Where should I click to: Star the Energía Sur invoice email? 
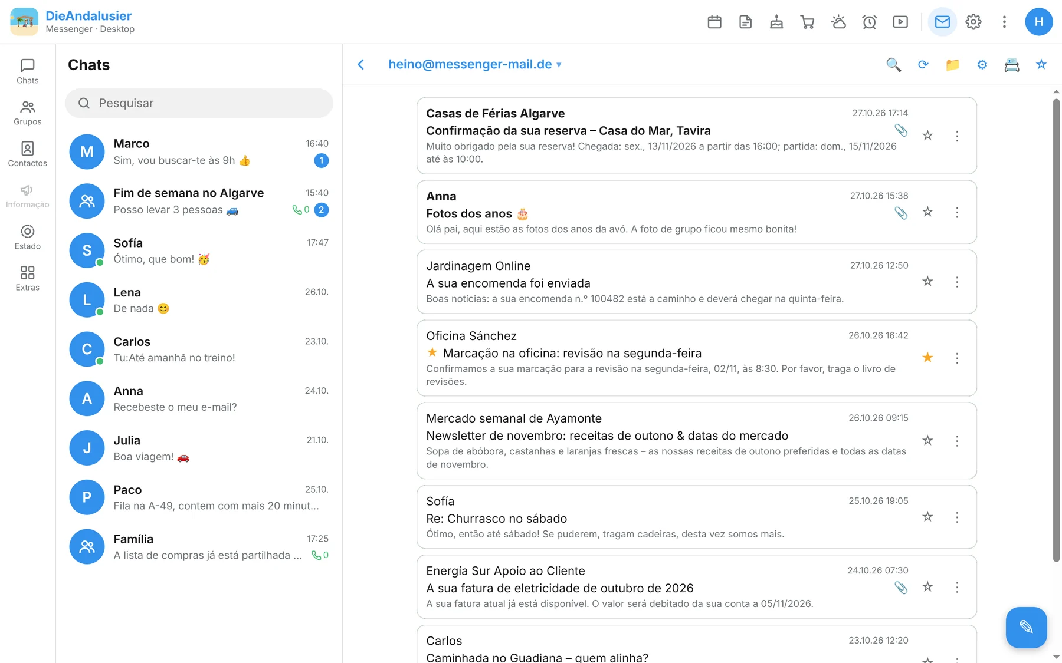coord(927,586)
